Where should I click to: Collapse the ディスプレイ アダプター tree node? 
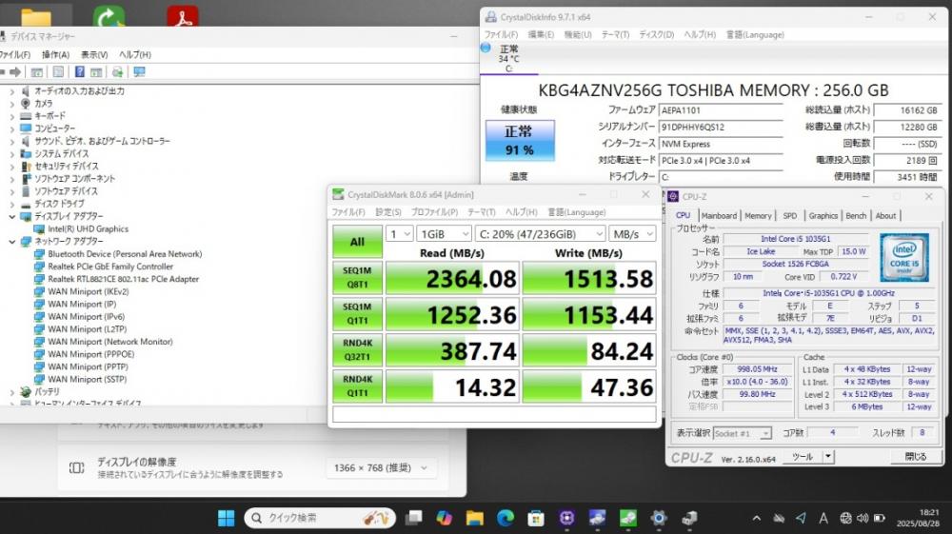[x=11, y=217]
